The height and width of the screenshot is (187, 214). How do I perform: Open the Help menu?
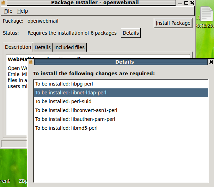pos(23,11)
